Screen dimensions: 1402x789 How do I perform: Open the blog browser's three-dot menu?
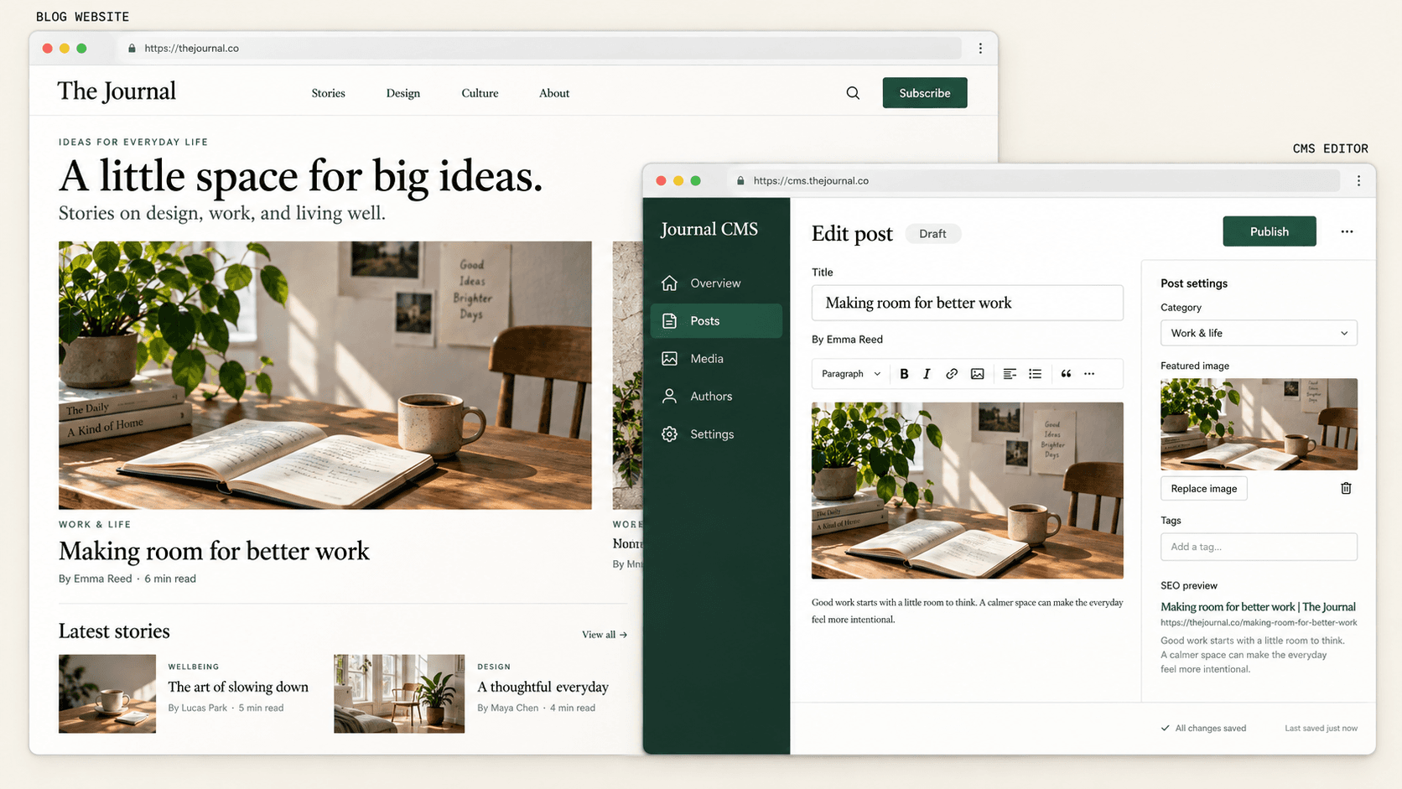[x=980, y=49]
